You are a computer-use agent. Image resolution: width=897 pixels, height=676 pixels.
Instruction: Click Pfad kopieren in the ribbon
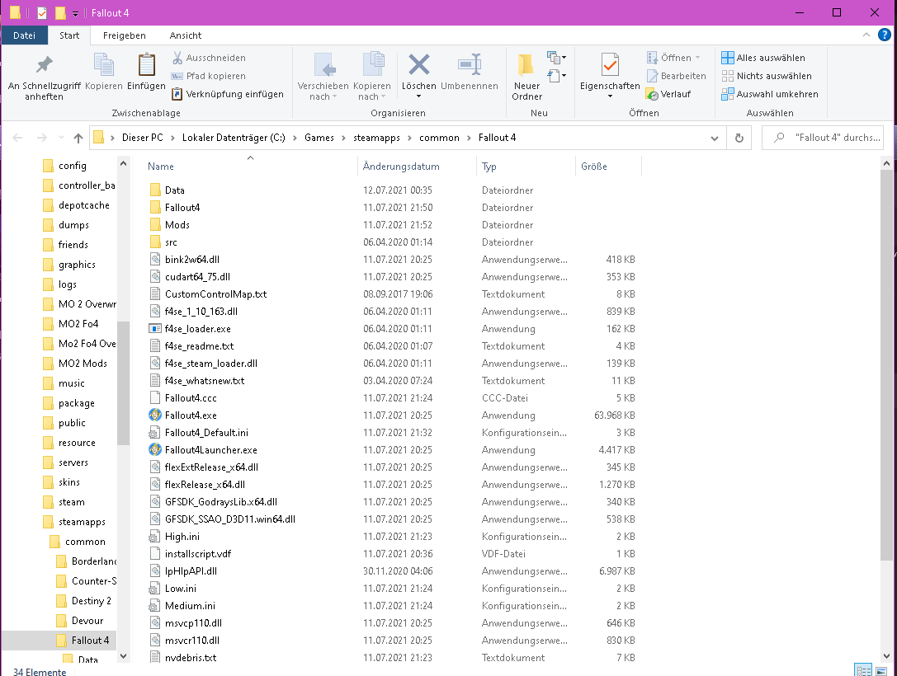click(209, 76)
